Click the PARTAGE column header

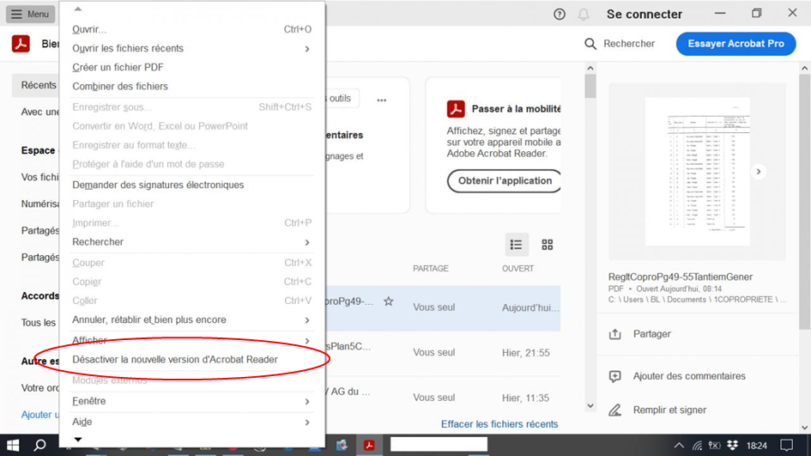coord(430,269)
